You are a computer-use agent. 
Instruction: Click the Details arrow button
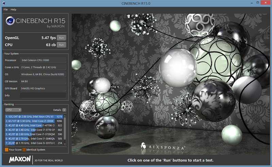click(x=64, y=110)
